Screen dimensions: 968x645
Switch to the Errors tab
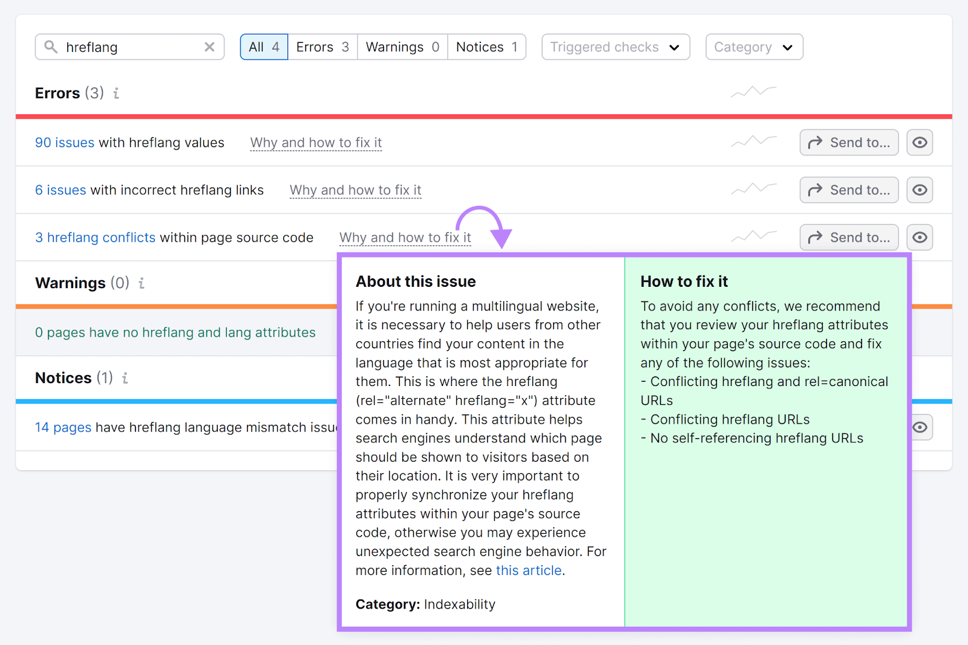pyautogui.click(x=322, y=47)
